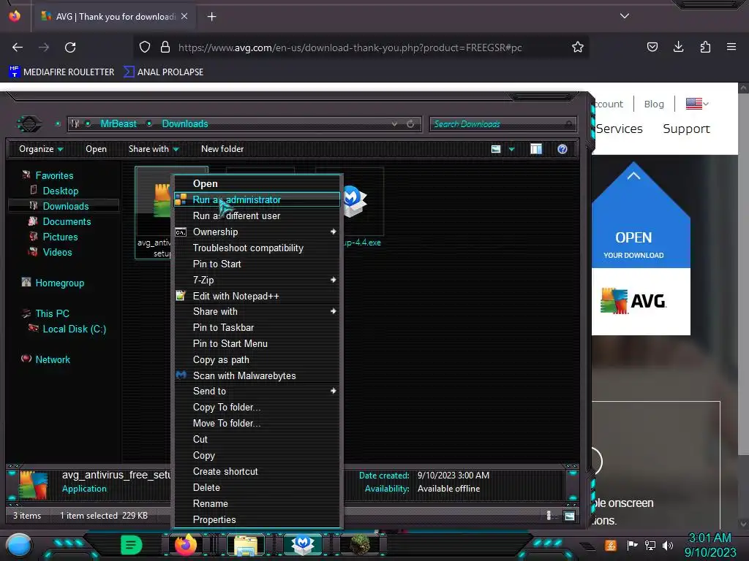Image resolution: width=749 pixels, height=561 pixels.
Task: Click Open in explorer toolbar
Action: 96,149
